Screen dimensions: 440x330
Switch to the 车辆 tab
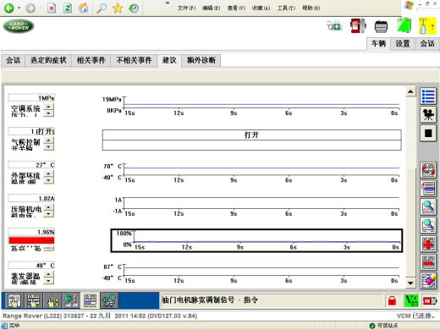click(378, 44)
